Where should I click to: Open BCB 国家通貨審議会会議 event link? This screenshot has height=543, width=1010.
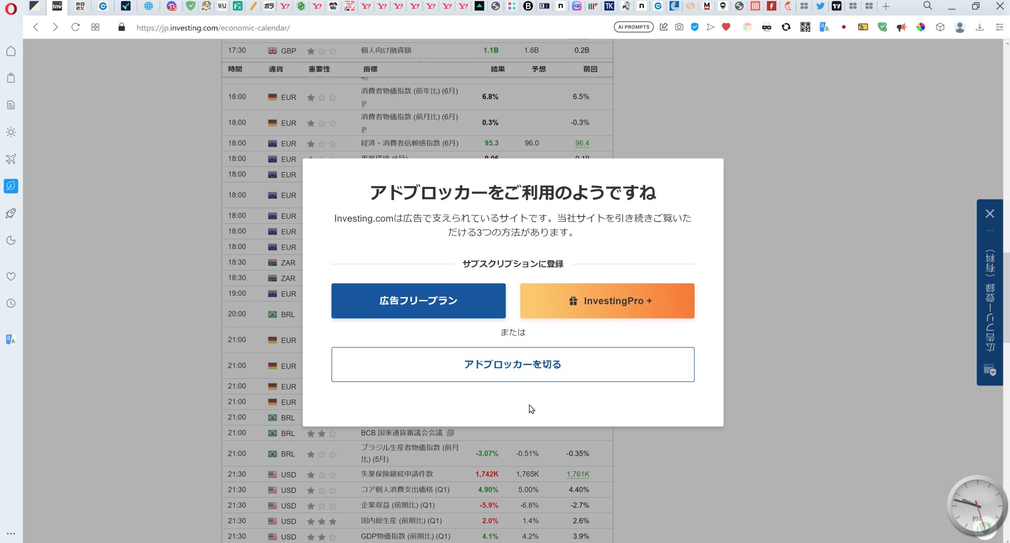(x=401, y=433)
